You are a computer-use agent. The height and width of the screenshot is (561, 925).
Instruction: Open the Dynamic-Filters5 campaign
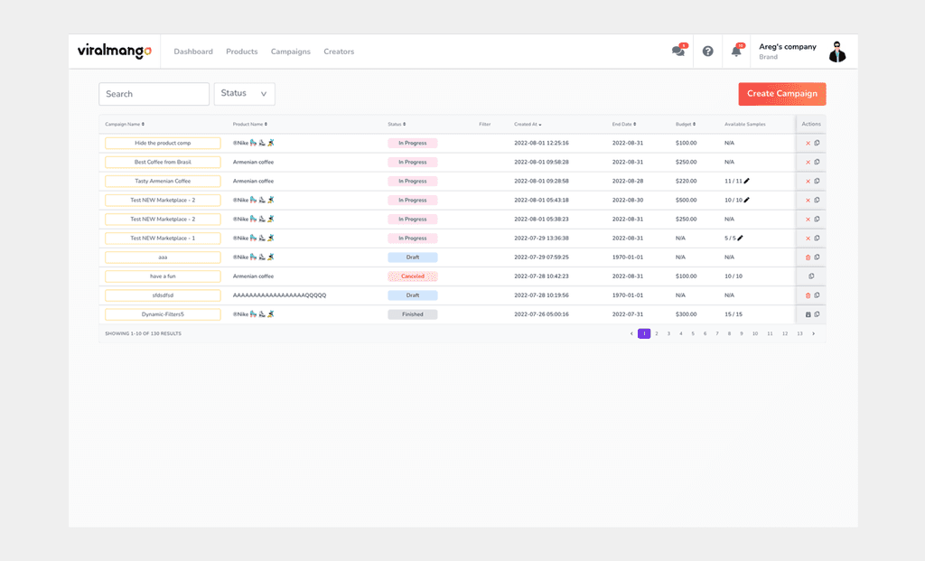(x=163, y=314)
